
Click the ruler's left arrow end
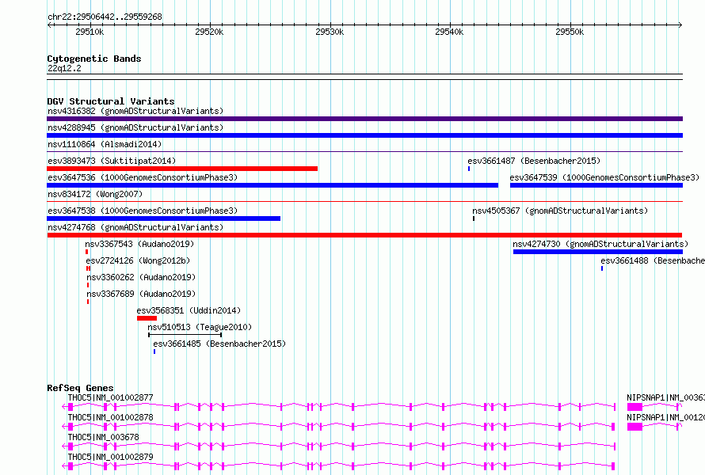[49, 25]
